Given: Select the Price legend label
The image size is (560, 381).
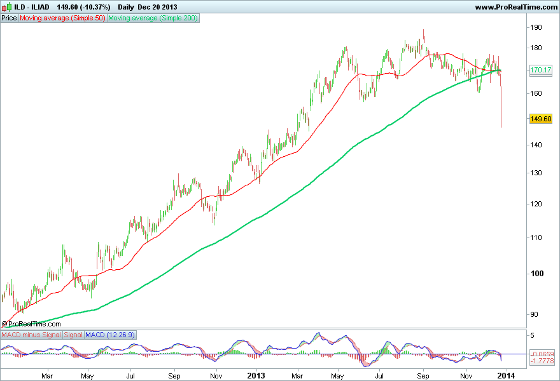Looking at the screenshot, I should (10, 18).
